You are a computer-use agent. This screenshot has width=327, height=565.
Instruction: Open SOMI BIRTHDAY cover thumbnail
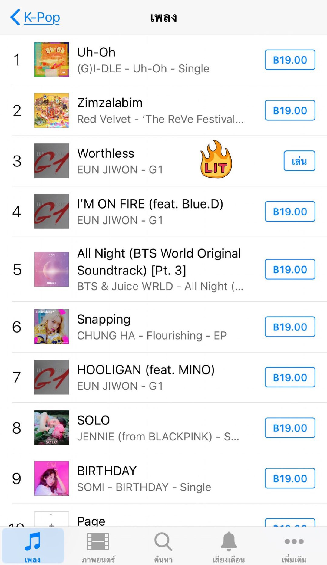coord(51,478)
